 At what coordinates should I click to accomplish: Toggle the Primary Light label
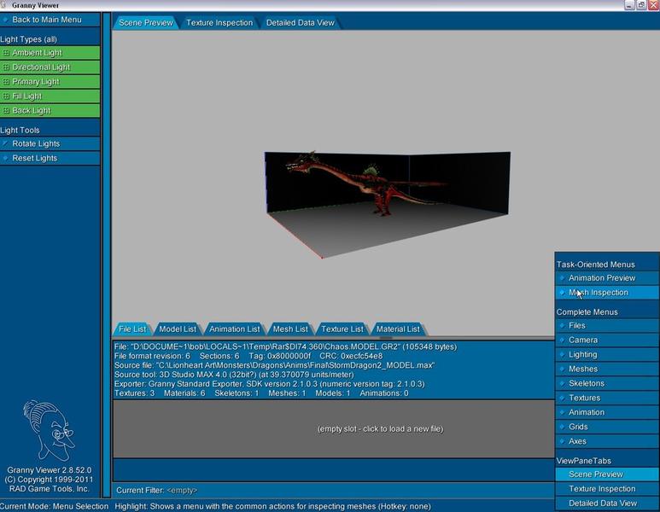(36, 82)
